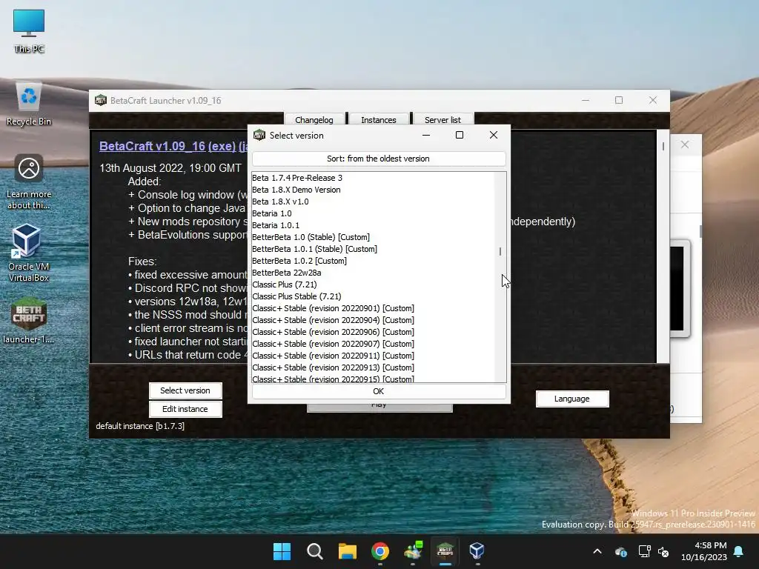Click BetaCraft icon in taskbar
The width and height of the screenshot is (759, 569).
(x=445, y=551)
